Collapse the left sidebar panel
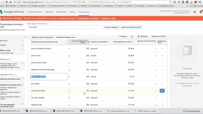The width and height of the screenshot is (203, 114). coord(26,37)
